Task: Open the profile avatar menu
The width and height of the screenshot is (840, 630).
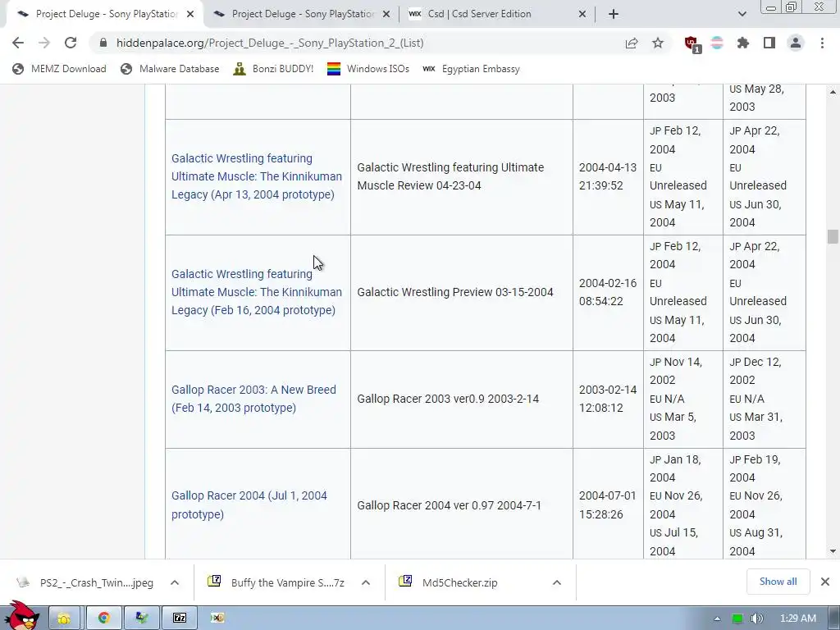Action: pos(796,43)
